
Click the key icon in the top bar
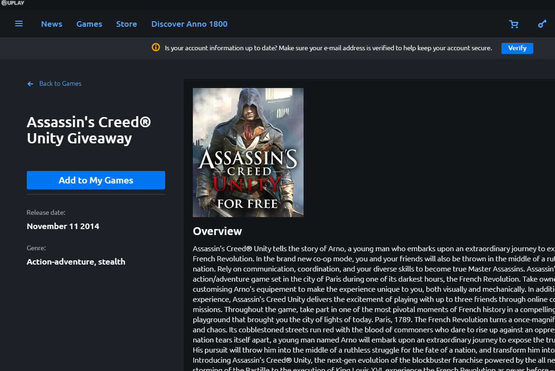[x=542, y=24]
